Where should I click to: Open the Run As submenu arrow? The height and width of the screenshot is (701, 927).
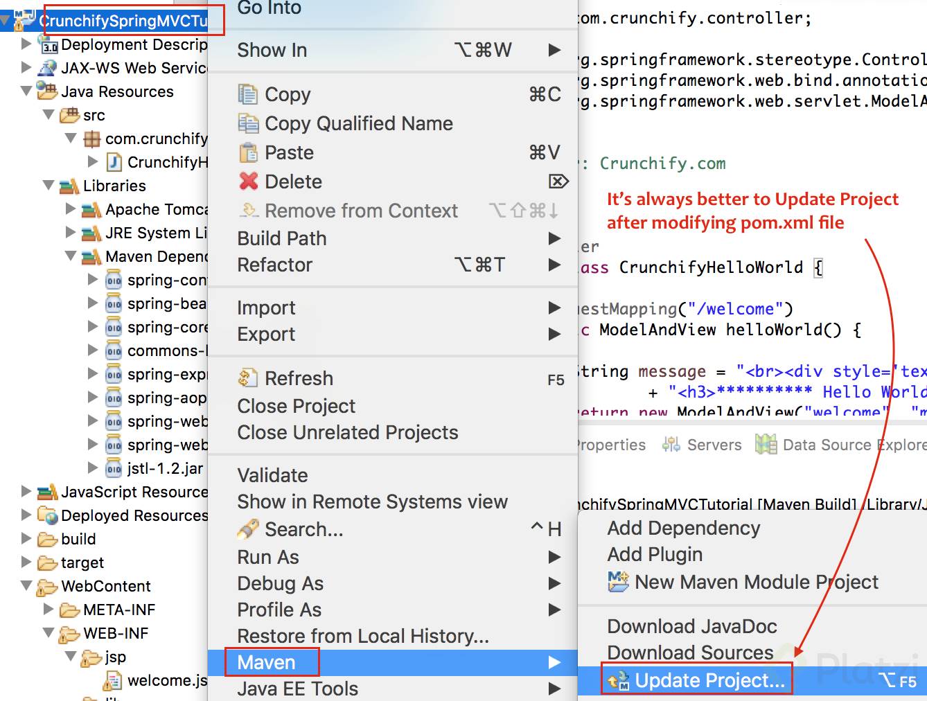pos(554,557)
